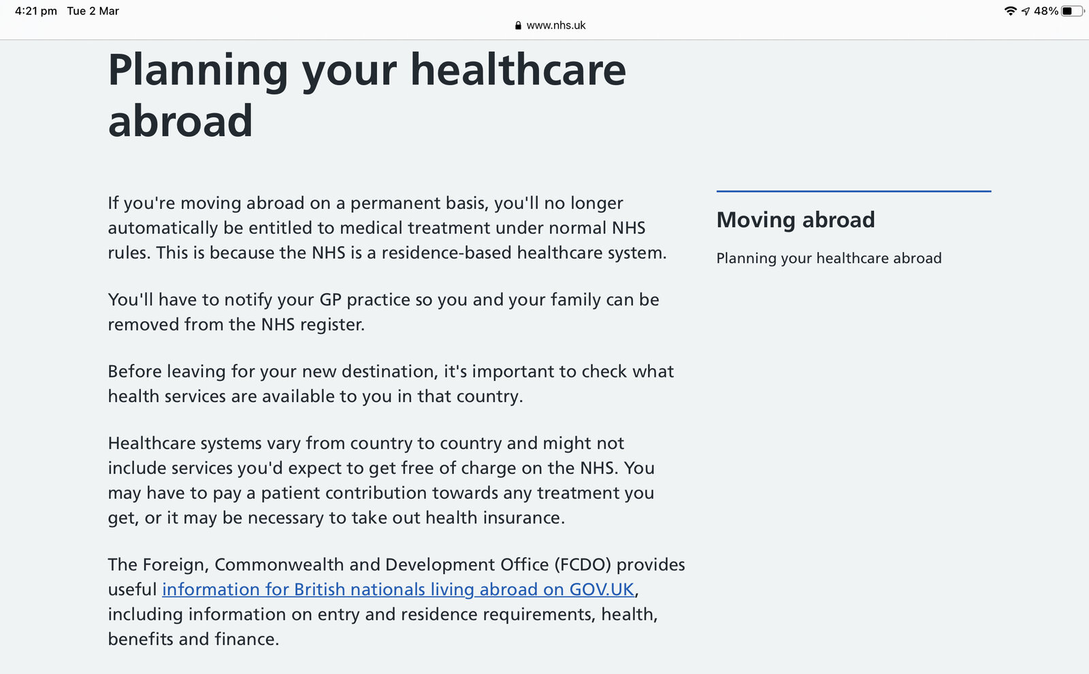The width and height of the screenshot is (1089, 674).
Task: Click the paragraph about notifying your GP practice
Action: pos(383,312)
